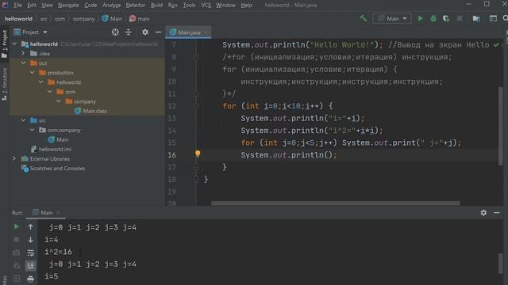Open the Refactor menu
508x285 pixels.
pyautogui.click(x=136, y=5)
